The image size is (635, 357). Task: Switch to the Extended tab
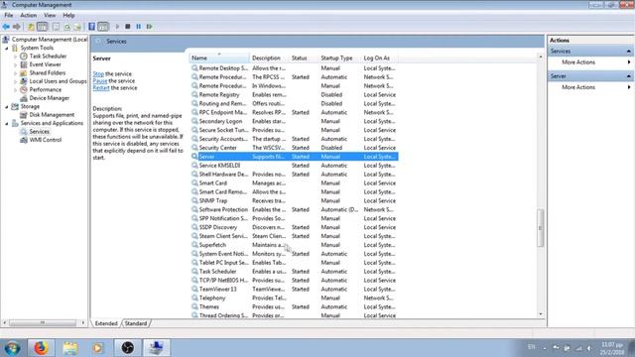[x=106, y=323]
